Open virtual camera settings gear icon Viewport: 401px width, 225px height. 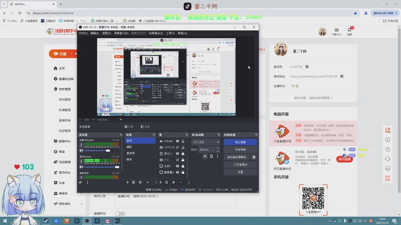pos(254,157)
